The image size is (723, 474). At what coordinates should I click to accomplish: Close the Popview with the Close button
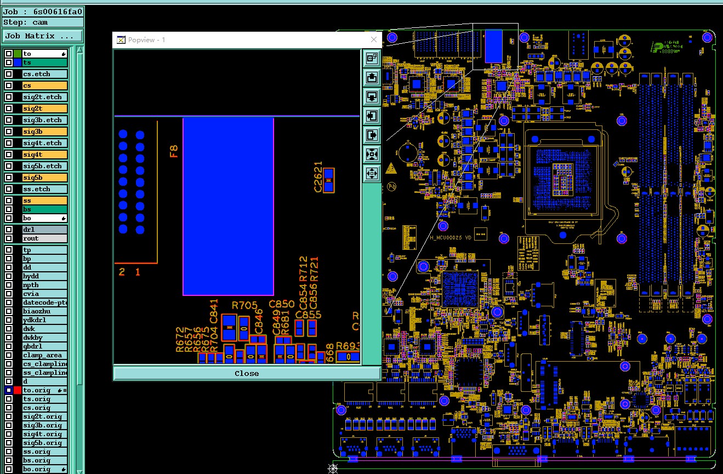[247, 373]
